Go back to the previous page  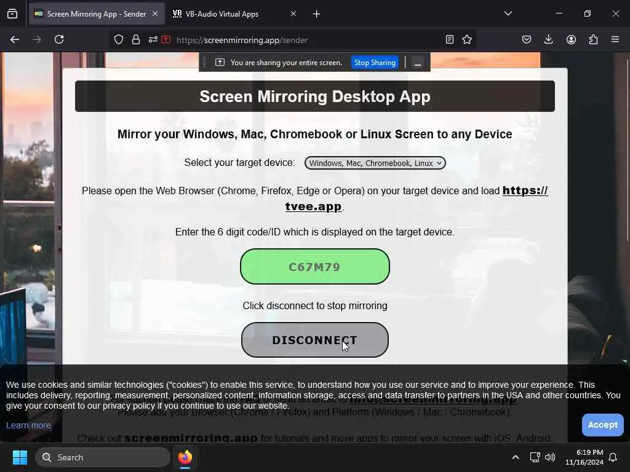(15, 40)
